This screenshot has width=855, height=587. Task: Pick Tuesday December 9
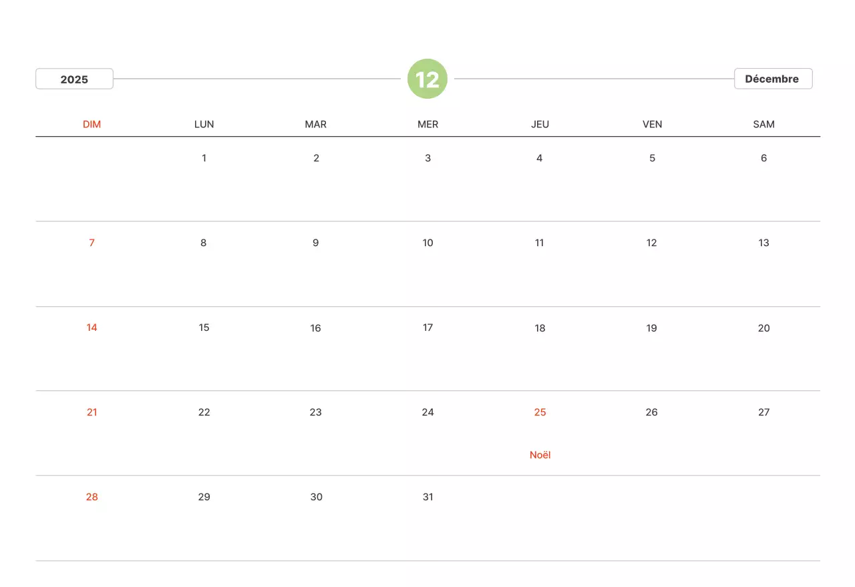[316, 243]
